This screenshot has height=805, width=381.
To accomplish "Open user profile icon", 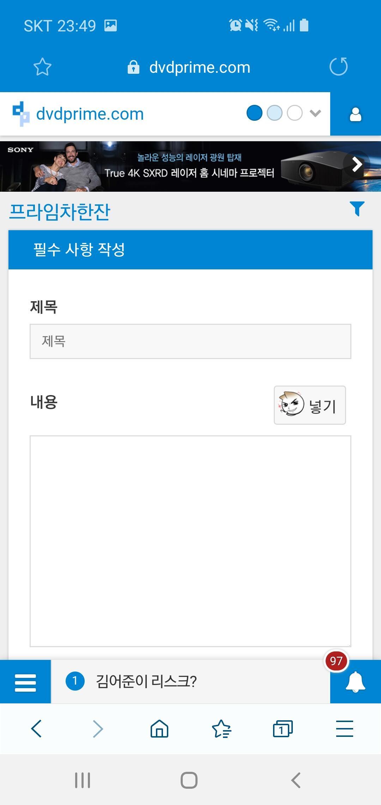I will (356, 114).
